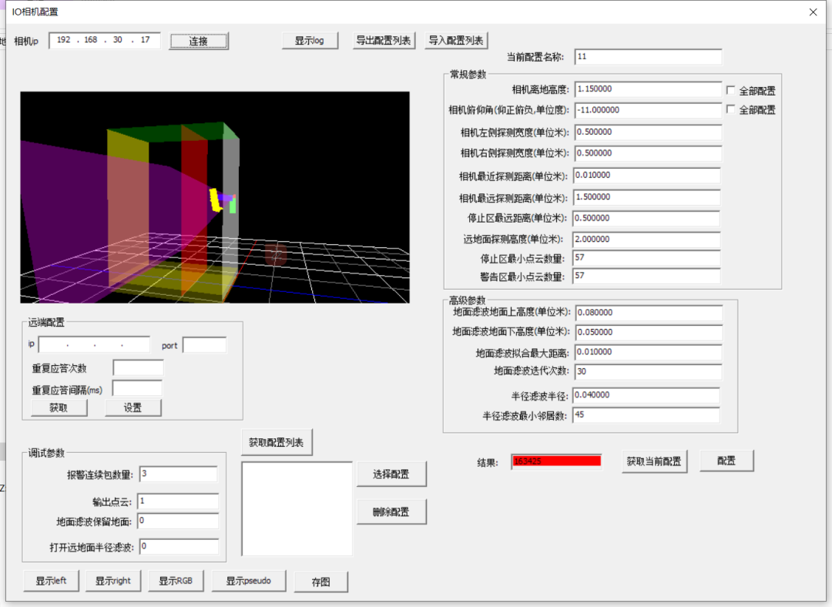This screenshot has height=607, width=832.
Task: Click the 重复应答次数 field
Action: 138,367
